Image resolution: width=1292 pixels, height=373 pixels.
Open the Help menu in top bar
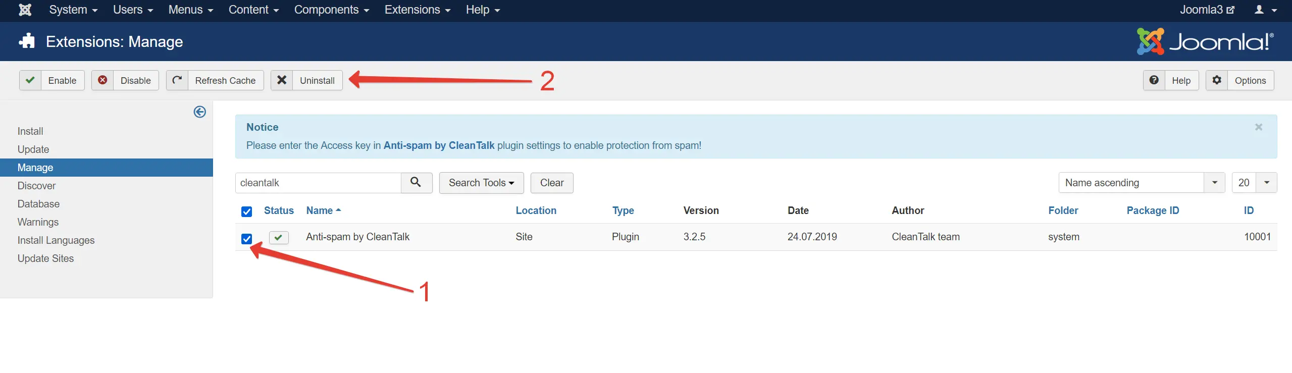(x=483, y=10)
